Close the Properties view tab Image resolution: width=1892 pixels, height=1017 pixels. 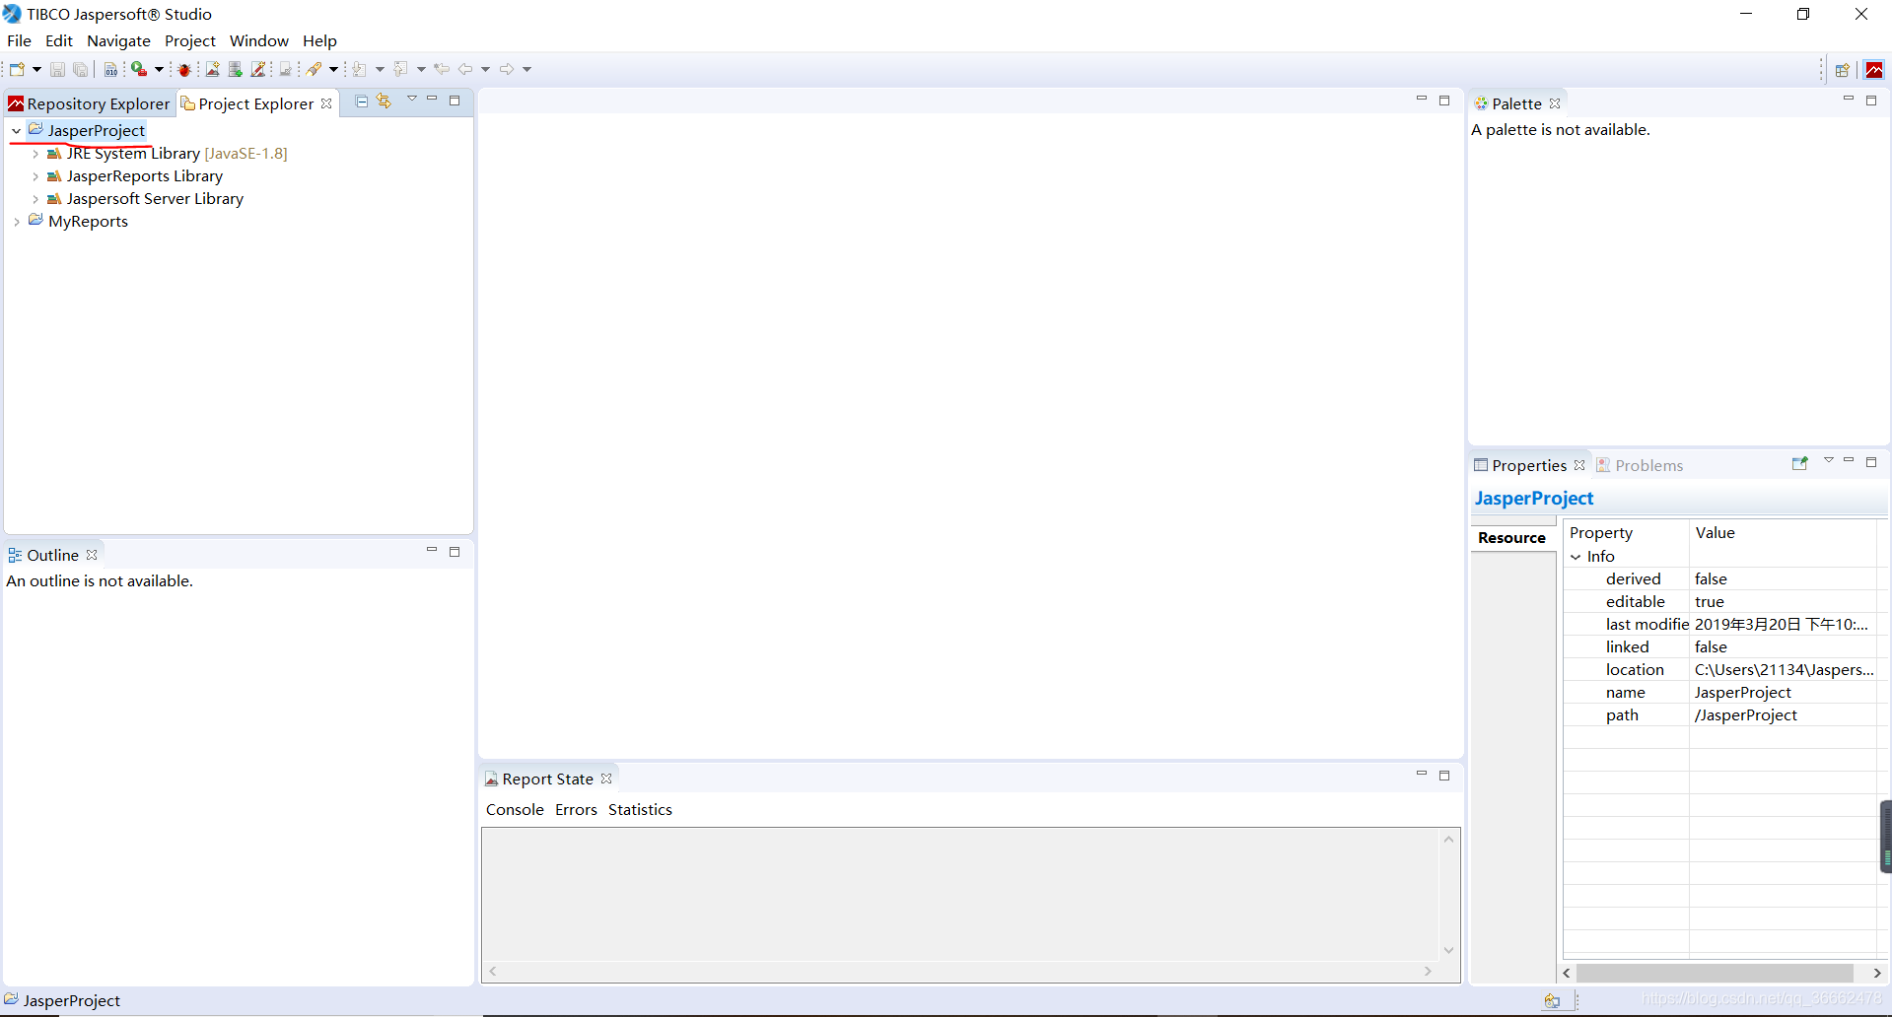coord(1579,465)
